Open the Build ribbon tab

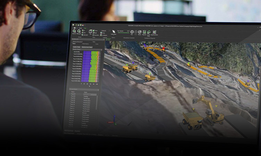point(81,28)
